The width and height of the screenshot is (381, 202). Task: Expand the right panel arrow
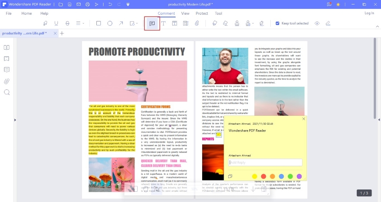point(379,120)
